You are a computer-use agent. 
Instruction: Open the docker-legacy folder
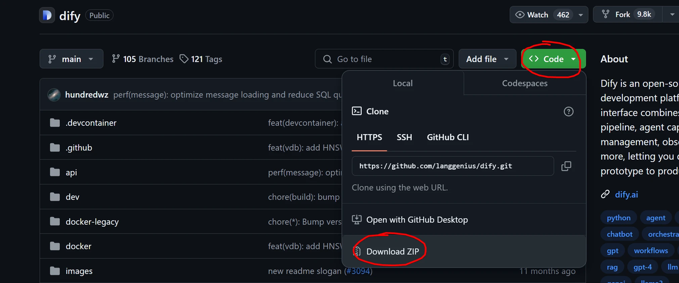92,222
